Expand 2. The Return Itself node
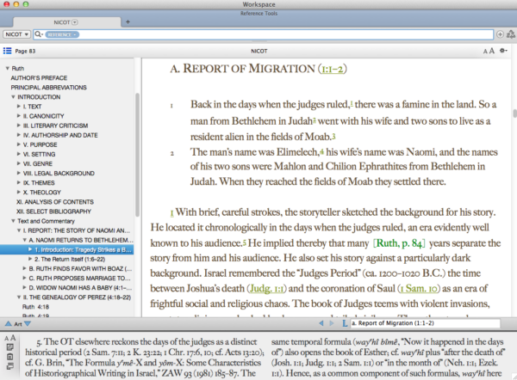Image resolution: width=517 pixels, height=380 pixels. (30, 259)
